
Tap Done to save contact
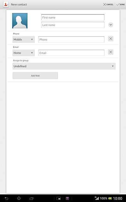(120, 4)
